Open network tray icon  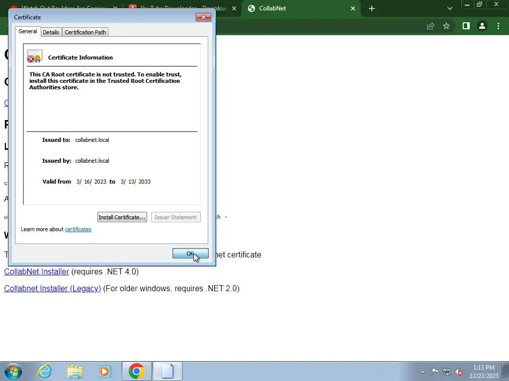coord(447,372)
